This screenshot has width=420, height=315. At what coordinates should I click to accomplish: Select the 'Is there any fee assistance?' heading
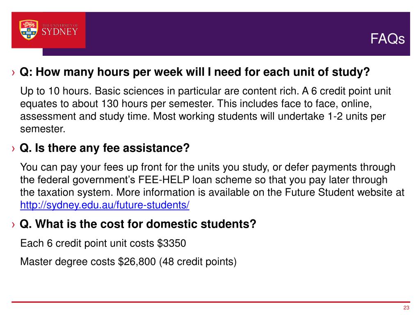105,148
